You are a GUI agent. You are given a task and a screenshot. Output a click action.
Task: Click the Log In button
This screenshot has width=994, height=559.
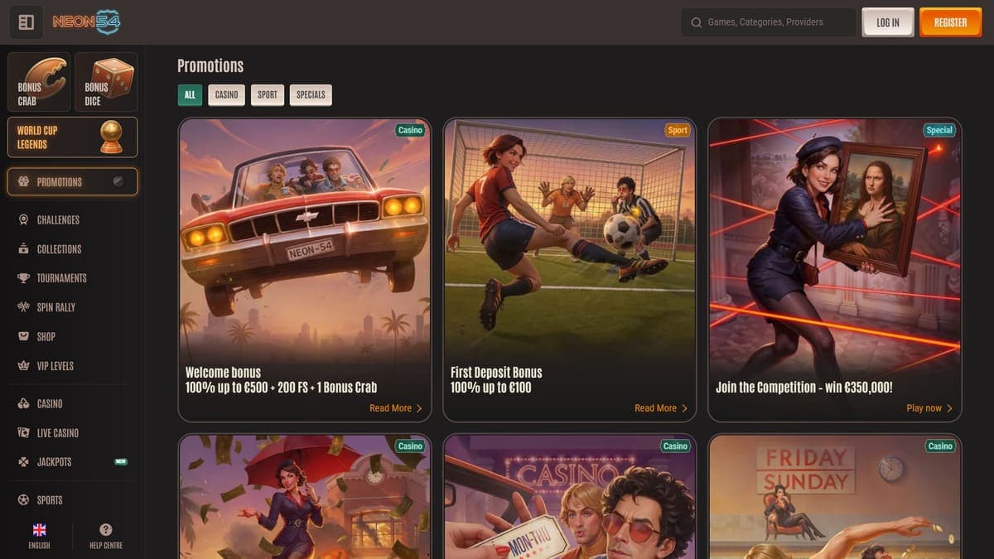coord(888,22)
